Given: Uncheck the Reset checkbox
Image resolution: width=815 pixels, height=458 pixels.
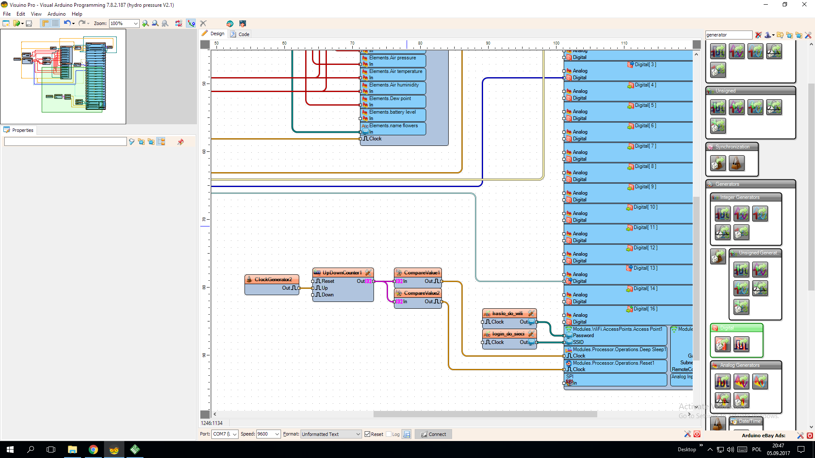Looking at the screenshot, I should 368,434.
